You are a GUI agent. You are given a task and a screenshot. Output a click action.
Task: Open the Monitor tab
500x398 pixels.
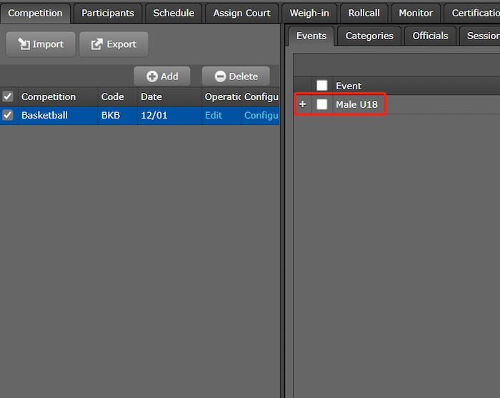coord(416,13)
